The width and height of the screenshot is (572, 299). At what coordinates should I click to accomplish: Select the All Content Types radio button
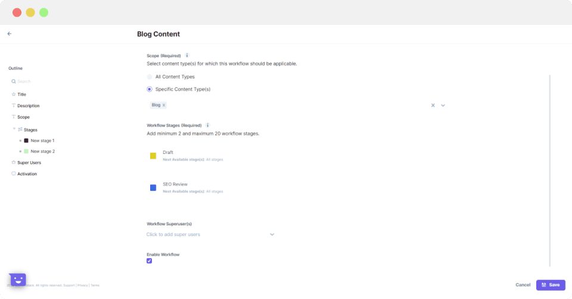click(x=150, y=77)
